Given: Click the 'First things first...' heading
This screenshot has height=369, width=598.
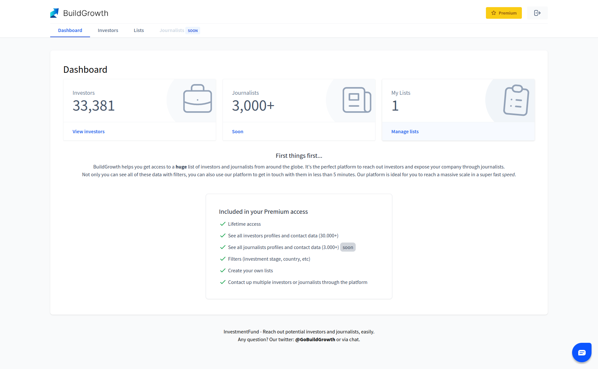Looking at the screenshot, I should point(299,156).
